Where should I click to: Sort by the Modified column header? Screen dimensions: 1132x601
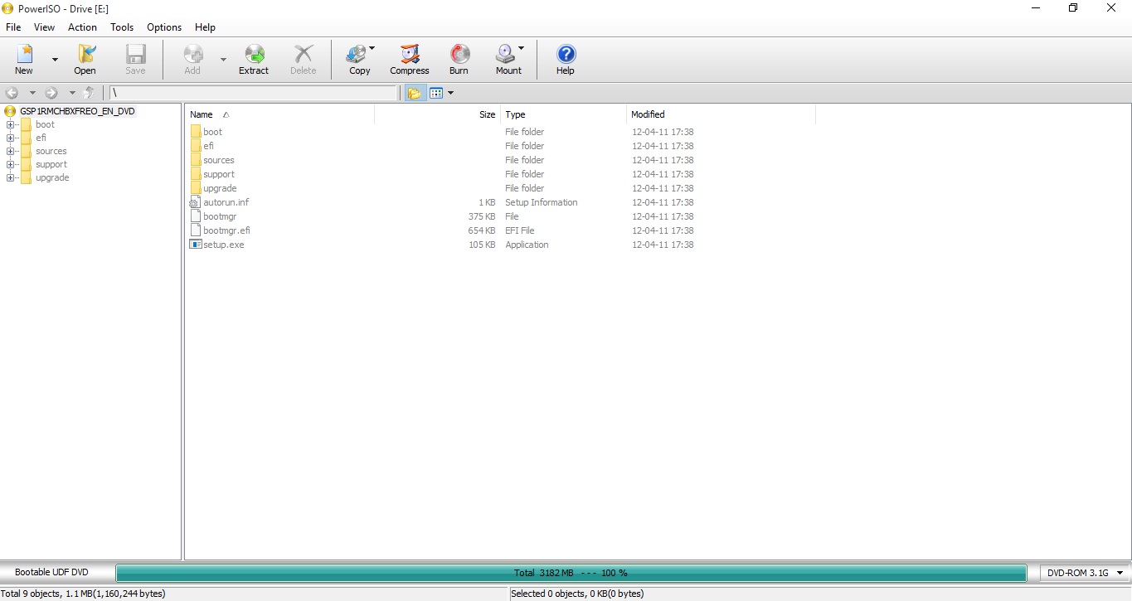coord(721,114)
